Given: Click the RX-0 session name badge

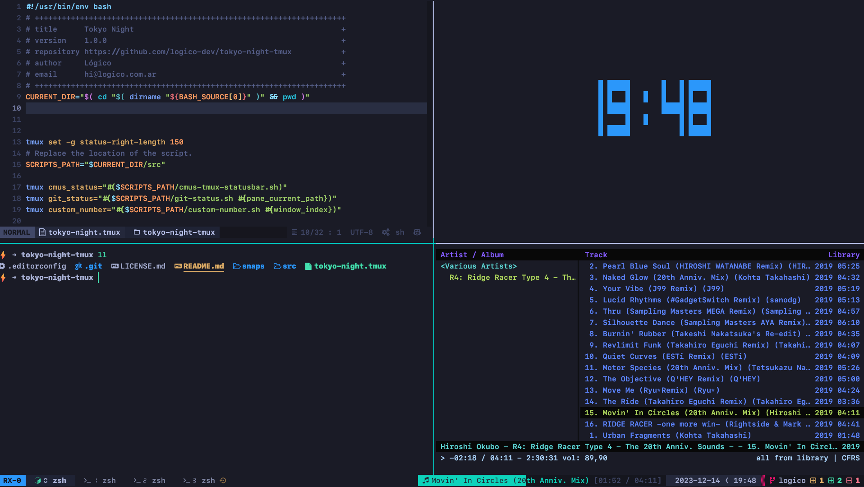Looking at the screenshot, I should coord(13,481).
